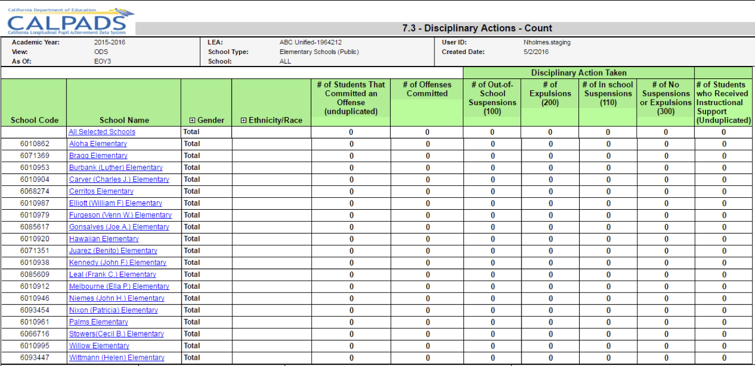755x366 pixels.
Task: Click the User ID value Nholmes.staging
Action: pyautogui.click(x=547, y=43)
